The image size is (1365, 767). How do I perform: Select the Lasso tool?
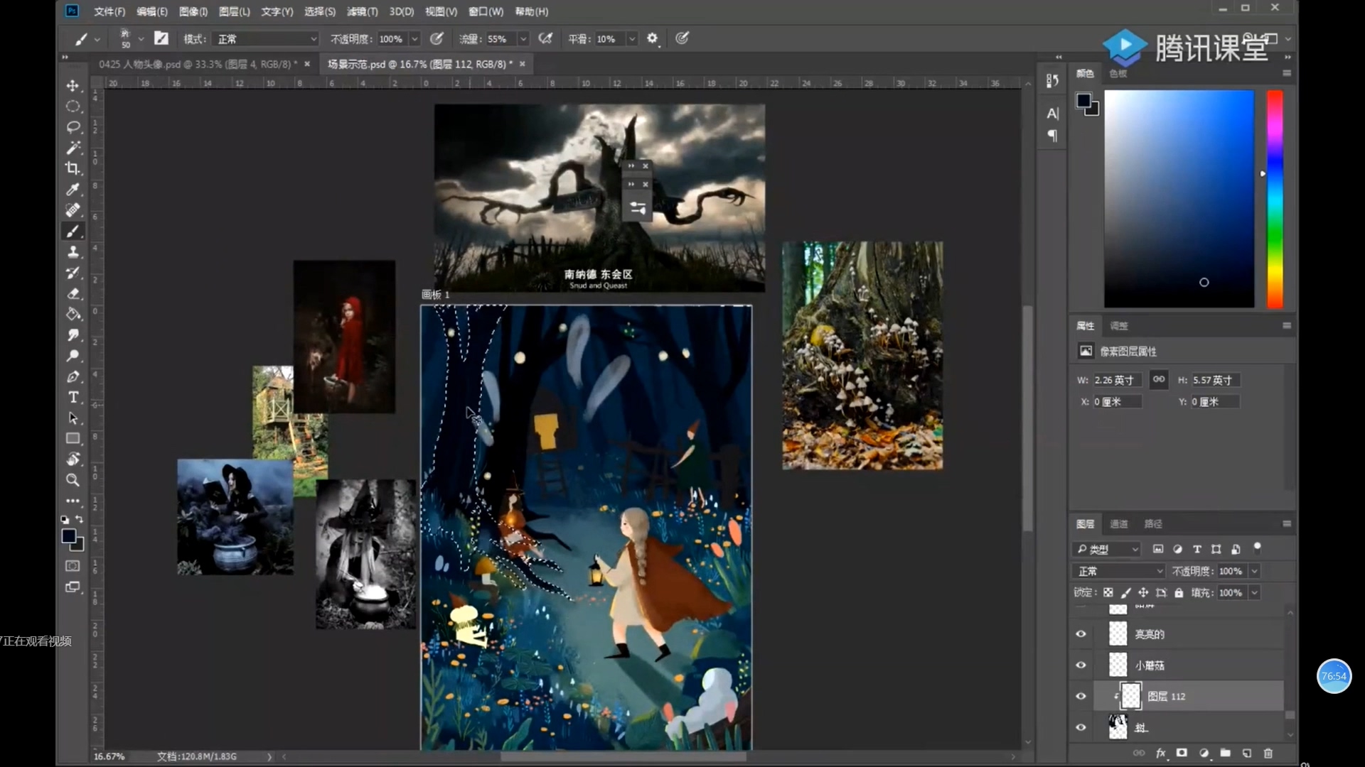coord(73,127)
